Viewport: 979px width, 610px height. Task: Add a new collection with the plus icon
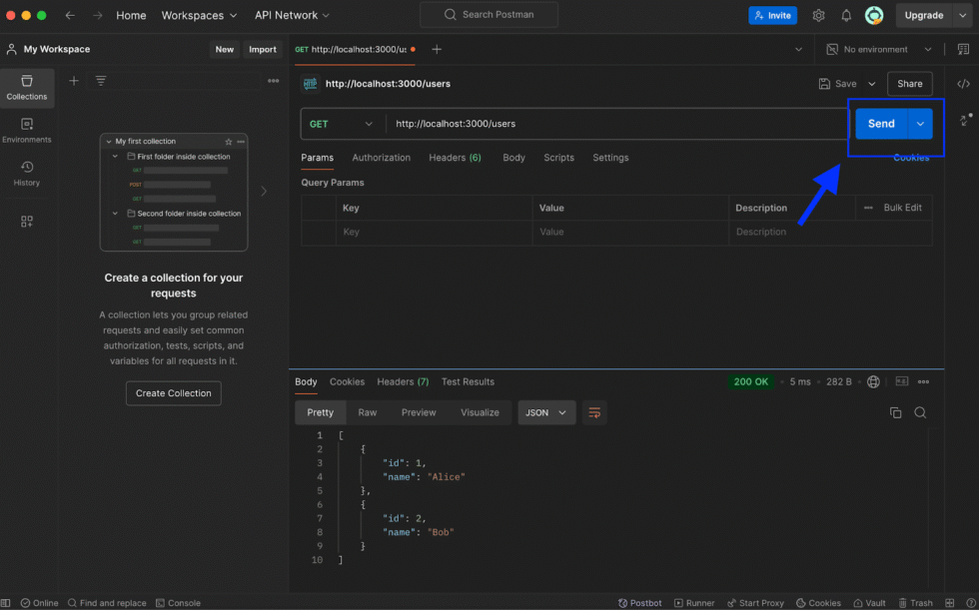(x=74, y=81)
